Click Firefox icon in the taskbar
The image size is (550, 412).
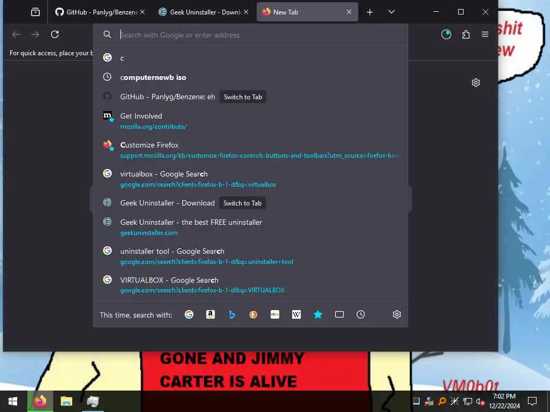(40, 401)
